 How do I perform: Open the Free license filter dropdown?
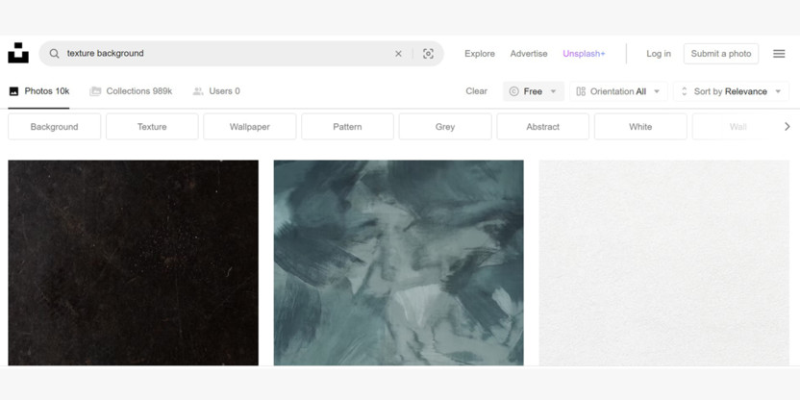[x=533, y=91]
